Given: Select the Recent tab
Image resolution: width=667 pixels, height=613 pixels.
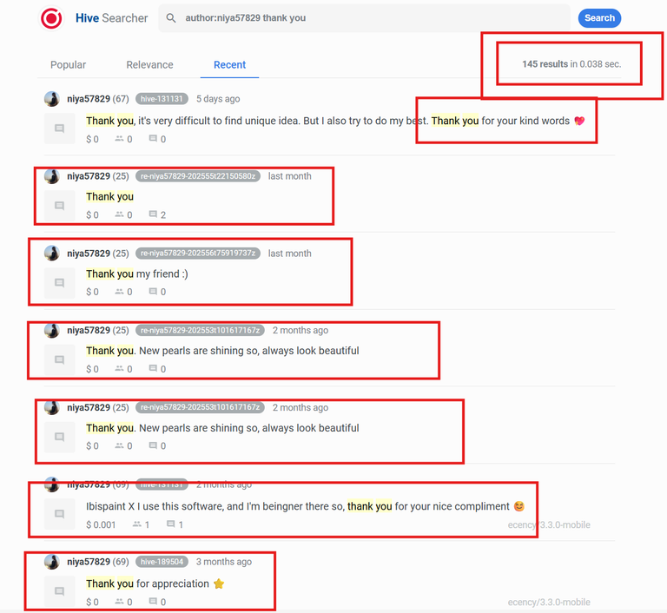Looking at the screenshot, I should [229, 64].
